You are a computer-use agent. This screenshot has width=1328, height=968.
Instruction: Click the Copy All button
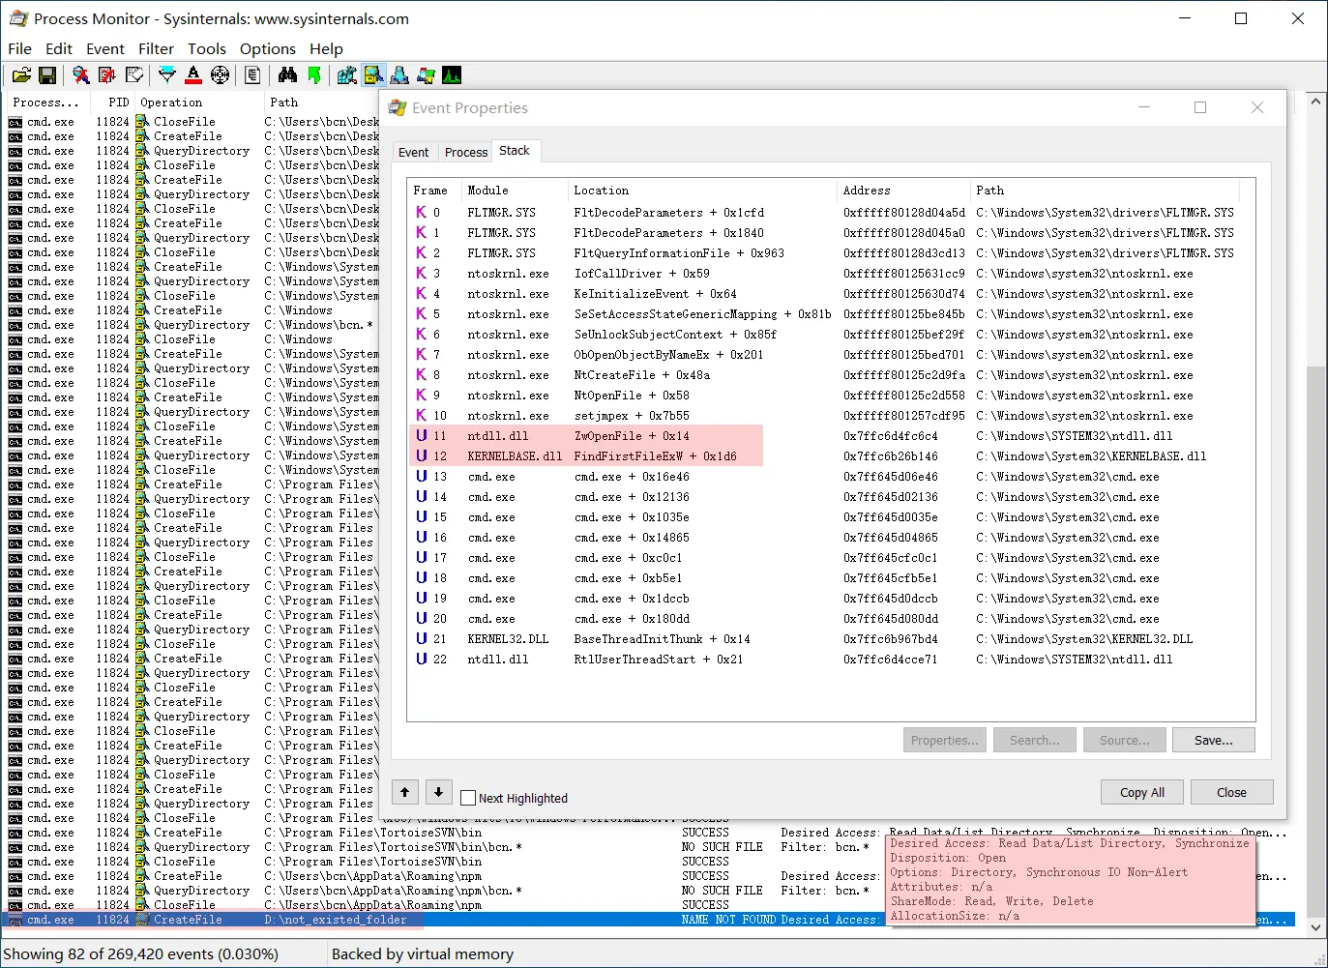point(1142,792)
